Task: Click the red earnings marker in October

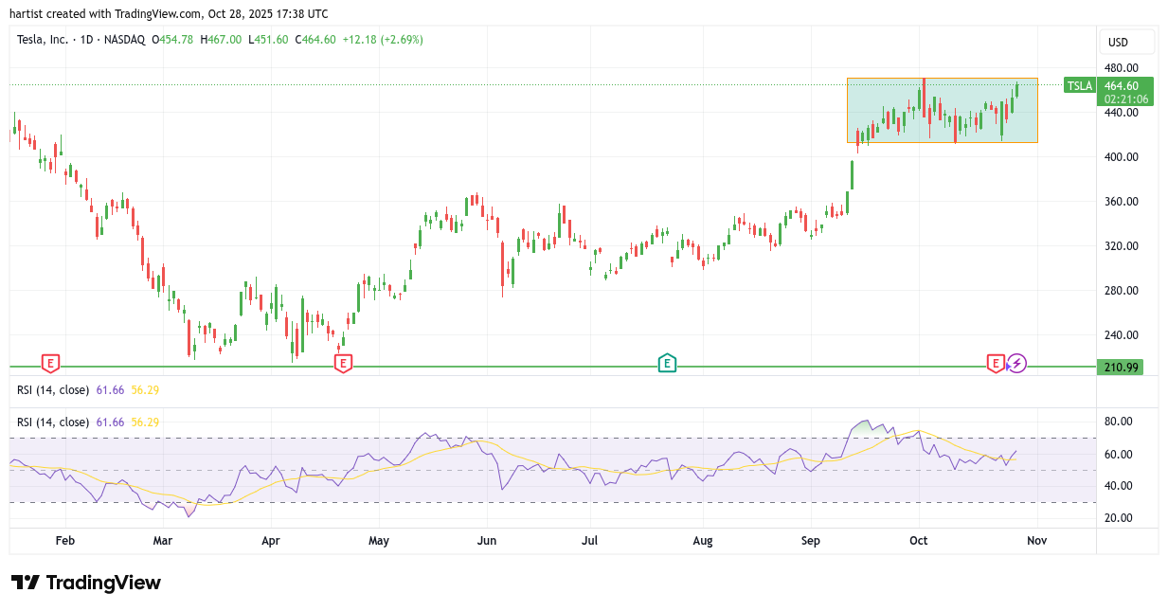Action: tap(995, 363)
